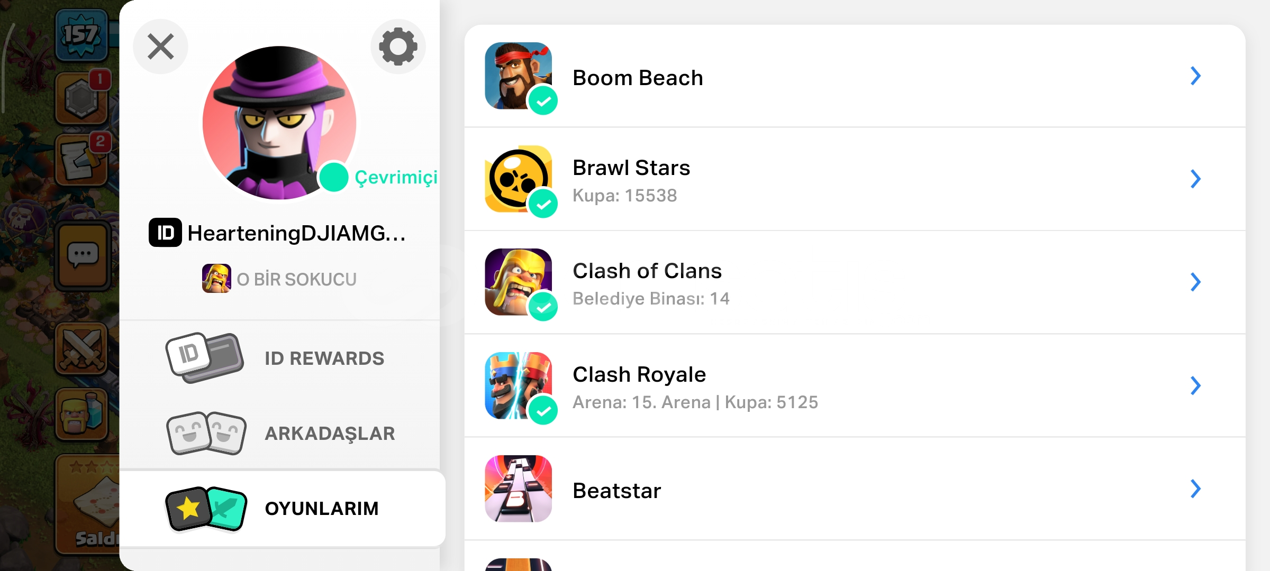
Task: Close the Supercell ID panel
Action: click(160, 47)
